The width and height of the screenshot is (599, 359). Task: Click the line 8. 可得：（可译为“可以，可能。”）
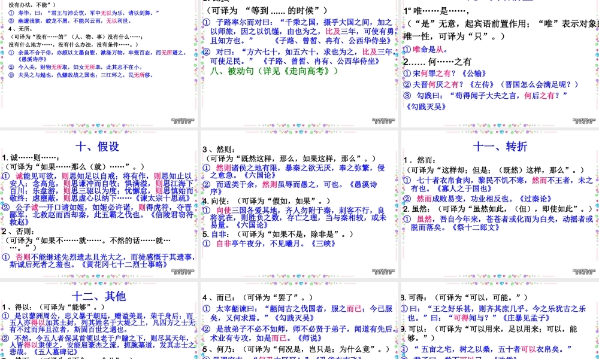pyautogui.click(x=464, y=297)
